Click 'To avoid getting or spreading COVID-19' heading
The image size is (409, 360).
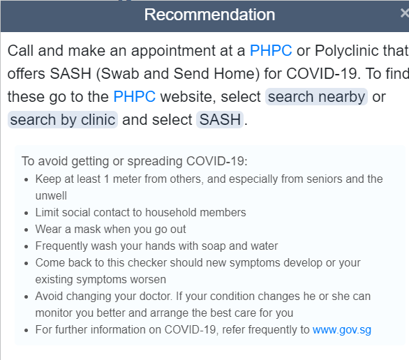134,161
